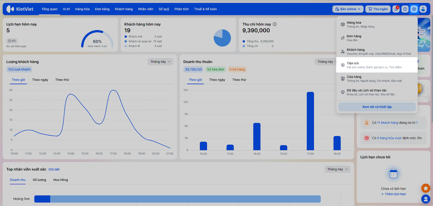
Task: Open Tháng này dropdown in Top nhân viên
Action: (337, 169)
